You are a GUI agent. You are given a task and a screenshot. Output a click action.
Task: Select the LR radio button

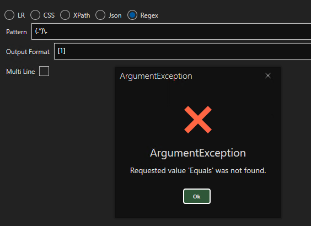(x=9, y=15)
